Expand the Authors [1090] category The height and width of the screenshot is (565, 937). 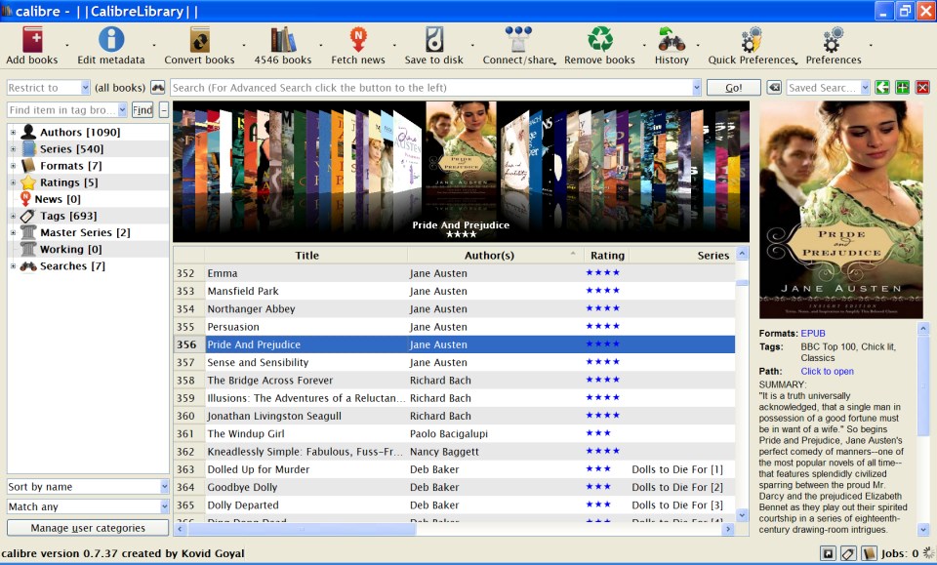(13, 133)
